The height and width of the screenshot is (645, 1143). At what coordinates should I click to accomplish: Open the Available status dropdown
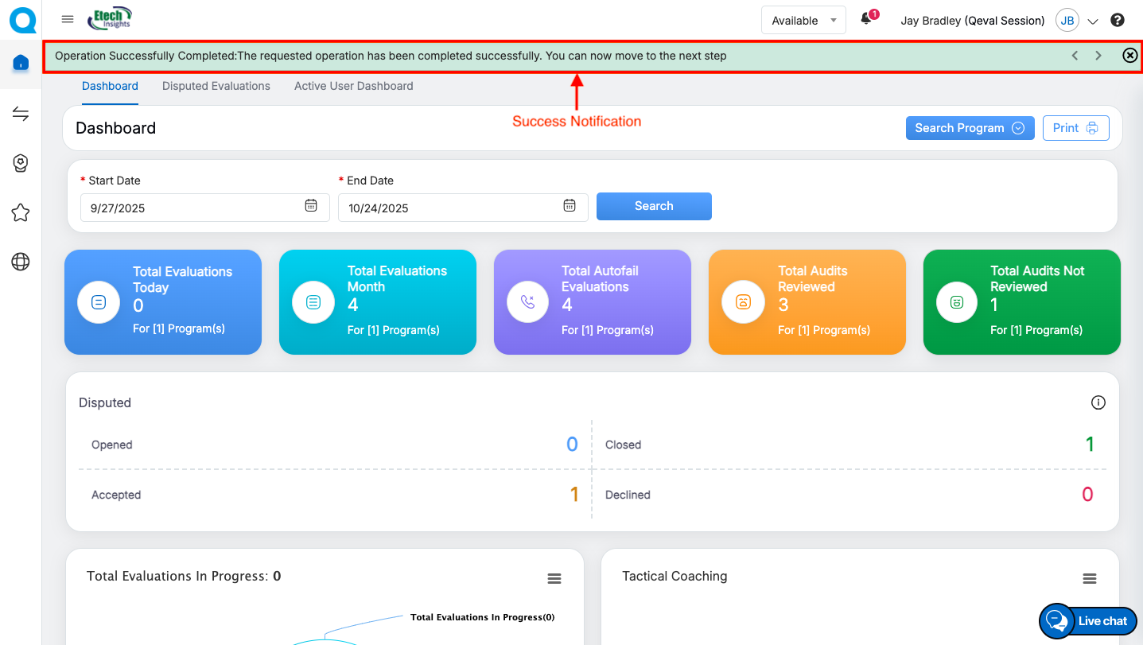803,21
